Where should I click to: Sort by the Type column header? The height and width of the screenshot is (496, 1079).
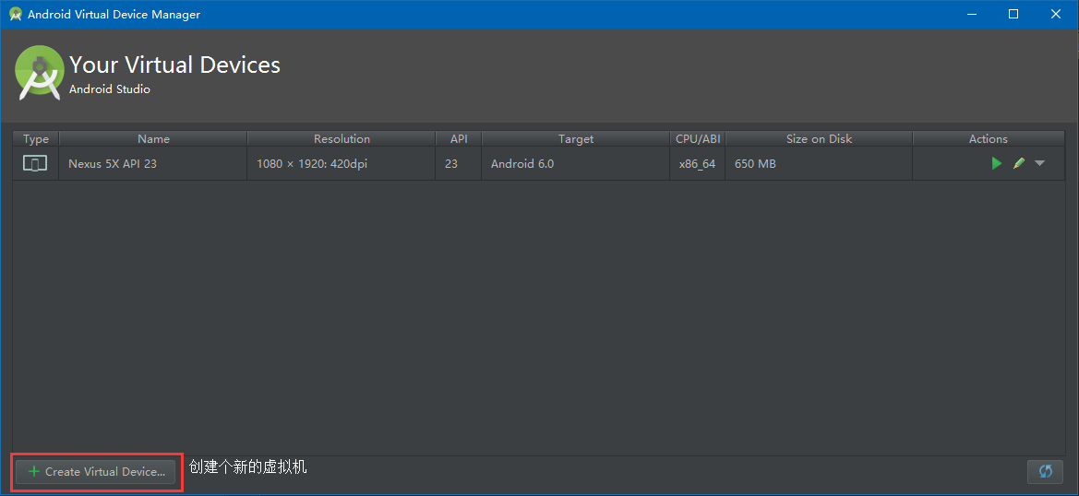click(36, 139)
